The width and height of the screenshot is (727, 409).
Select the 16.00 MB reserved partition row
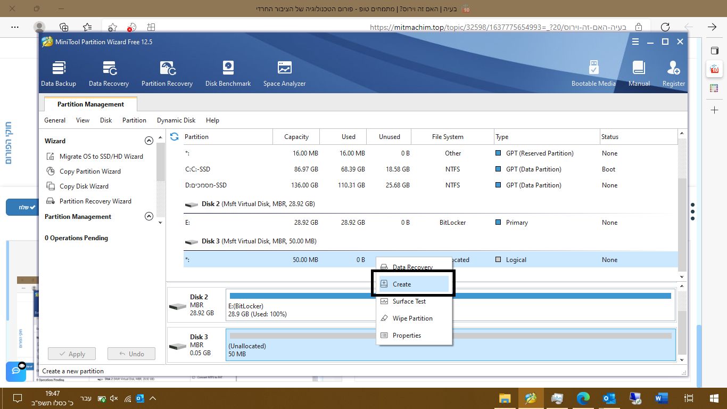pos(431,153)
